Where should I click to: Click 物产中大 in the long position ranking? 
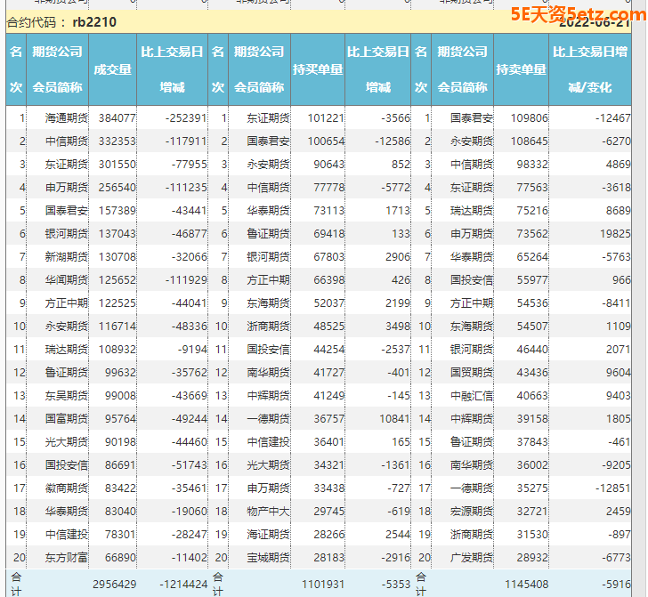[x=268, y=512]
